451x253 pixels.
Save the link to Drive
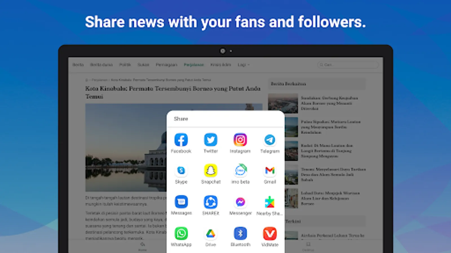point(211,233)
